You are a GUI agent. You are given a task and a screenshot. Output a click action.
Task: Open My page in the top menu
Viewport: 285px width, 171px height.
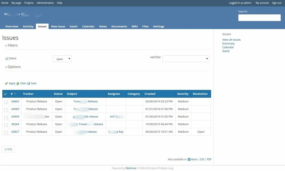point(16,3)
